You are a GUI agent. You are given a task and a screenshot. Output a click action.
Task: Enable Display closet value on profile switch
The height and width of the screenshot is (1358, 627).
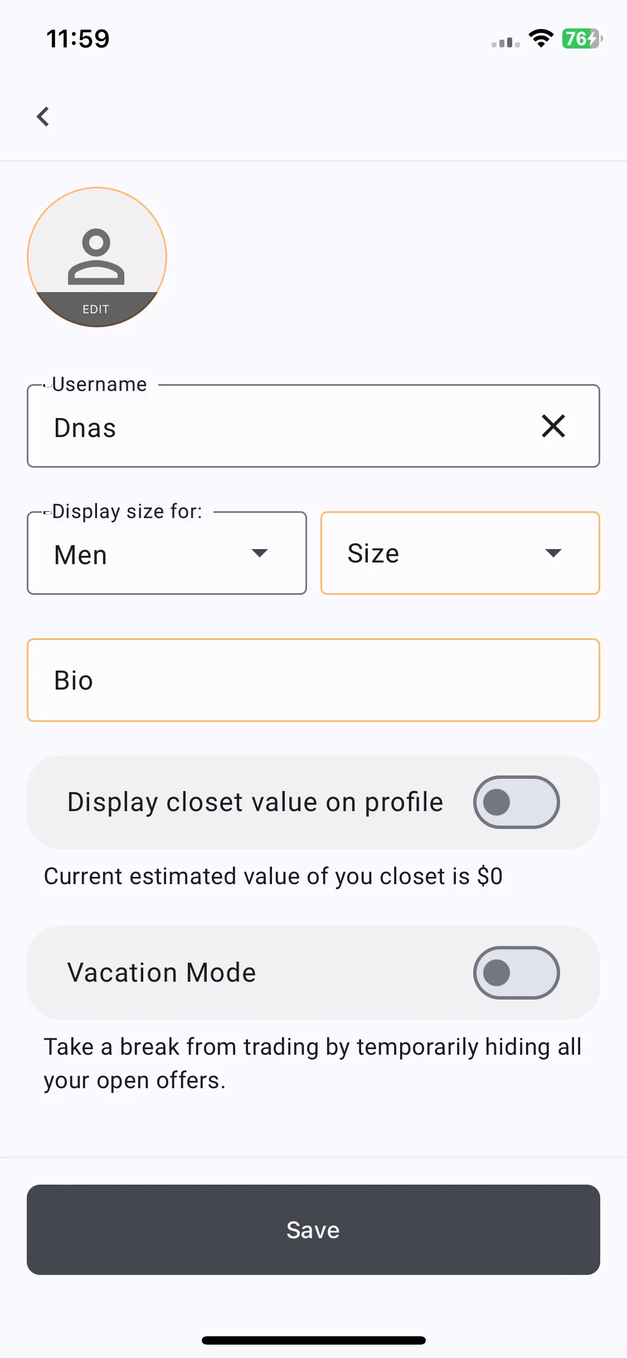pos(516,802)
